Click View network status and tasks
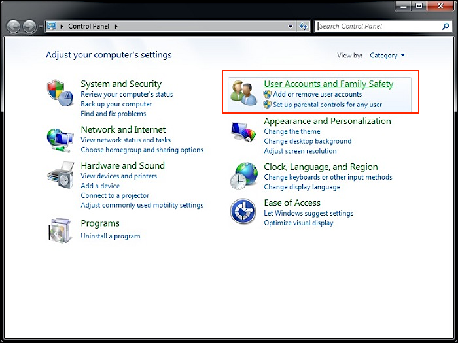 [126, 140]
